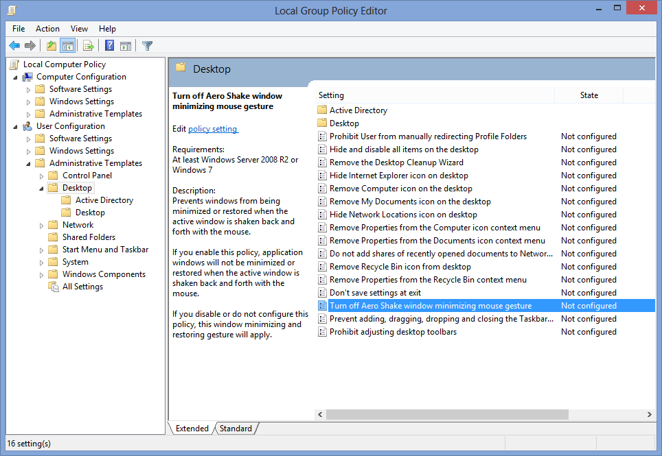Toggle the Show/Hide Action Pane icon
This screenshot has height=456, width=662.
point(126,45)
